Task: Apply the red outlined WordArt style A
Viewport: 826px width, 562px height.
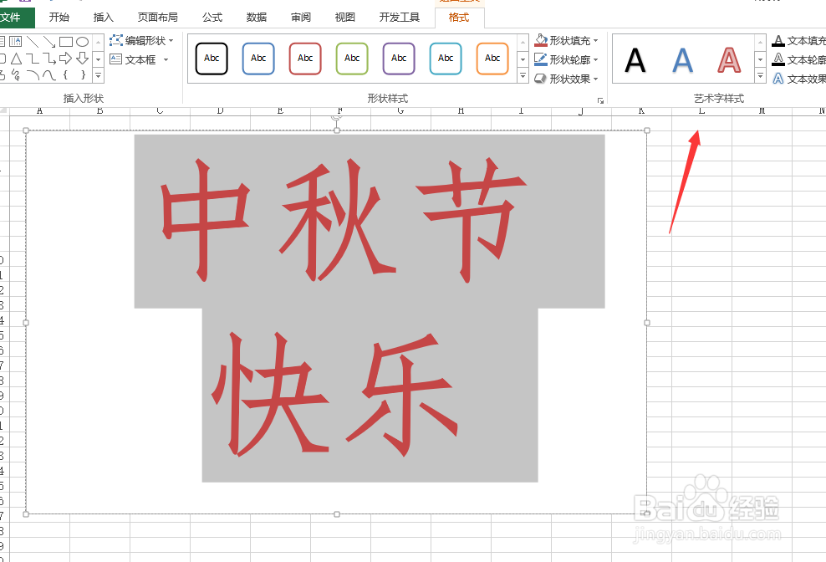Action: [729, 60]
